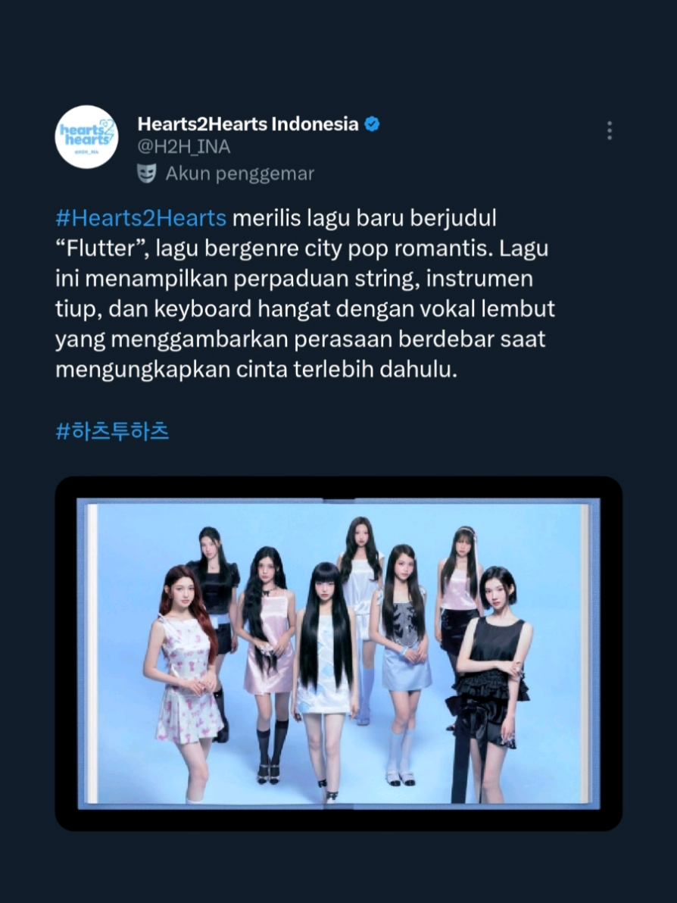Tap the line “mengungkapkan cinta terlebih dahulu”
This screenshot has width=677, height=903.
(256, 369)
